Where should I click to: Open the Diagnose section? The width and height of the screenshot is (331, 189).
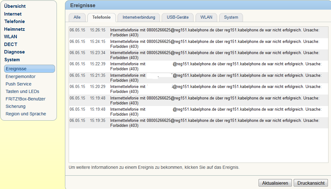coord(15,52)
